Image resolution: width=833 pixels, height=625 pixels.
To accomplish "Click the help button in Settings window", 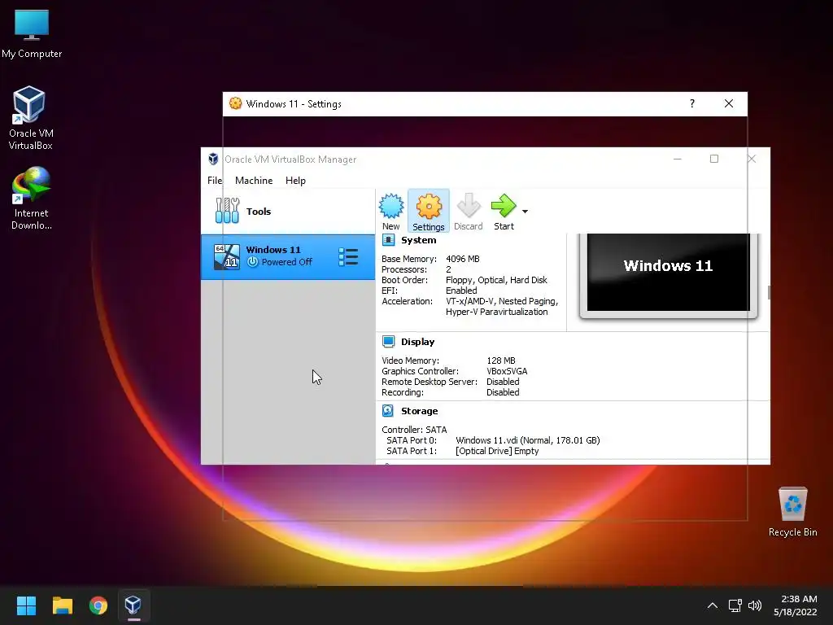I will (691, 103).
